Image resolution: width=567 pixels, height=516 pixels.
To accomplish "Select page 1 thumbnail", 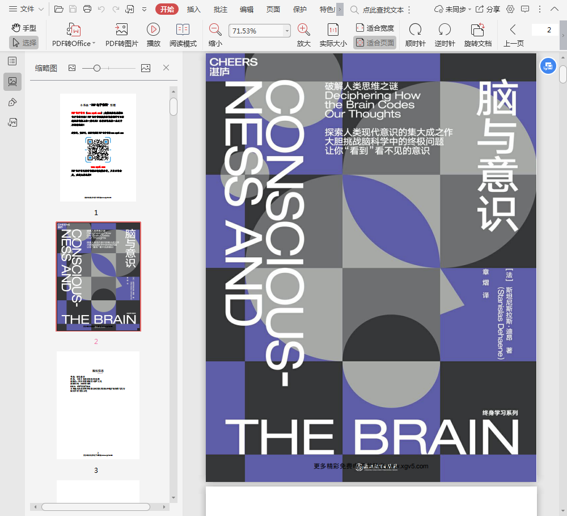I will pyautogui.click(x=98, y=148).
